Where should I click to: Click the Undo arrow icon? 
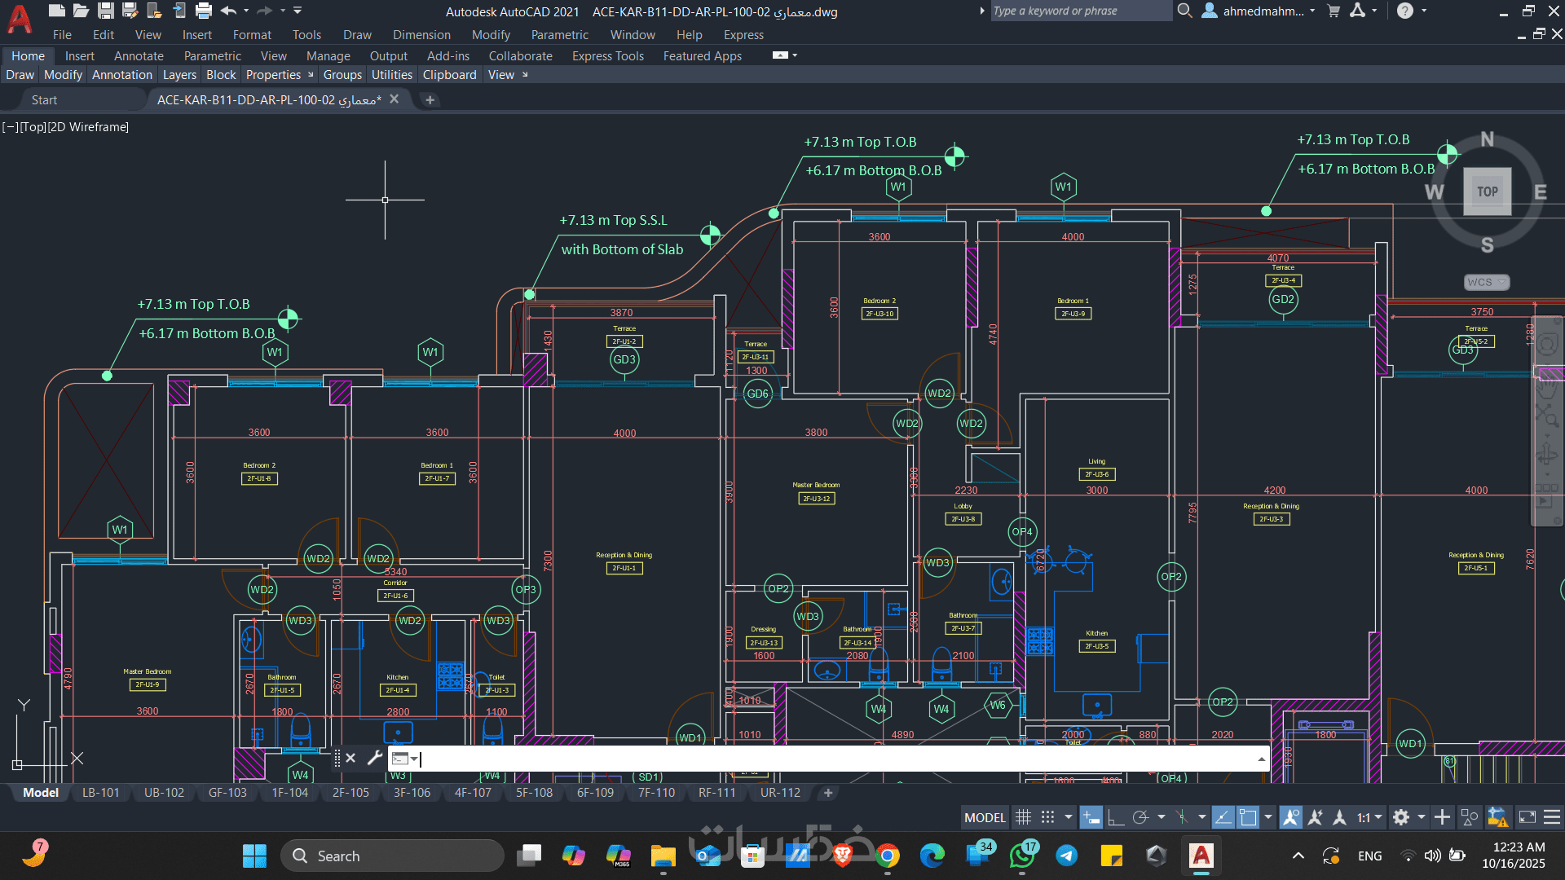click(228, 11)
